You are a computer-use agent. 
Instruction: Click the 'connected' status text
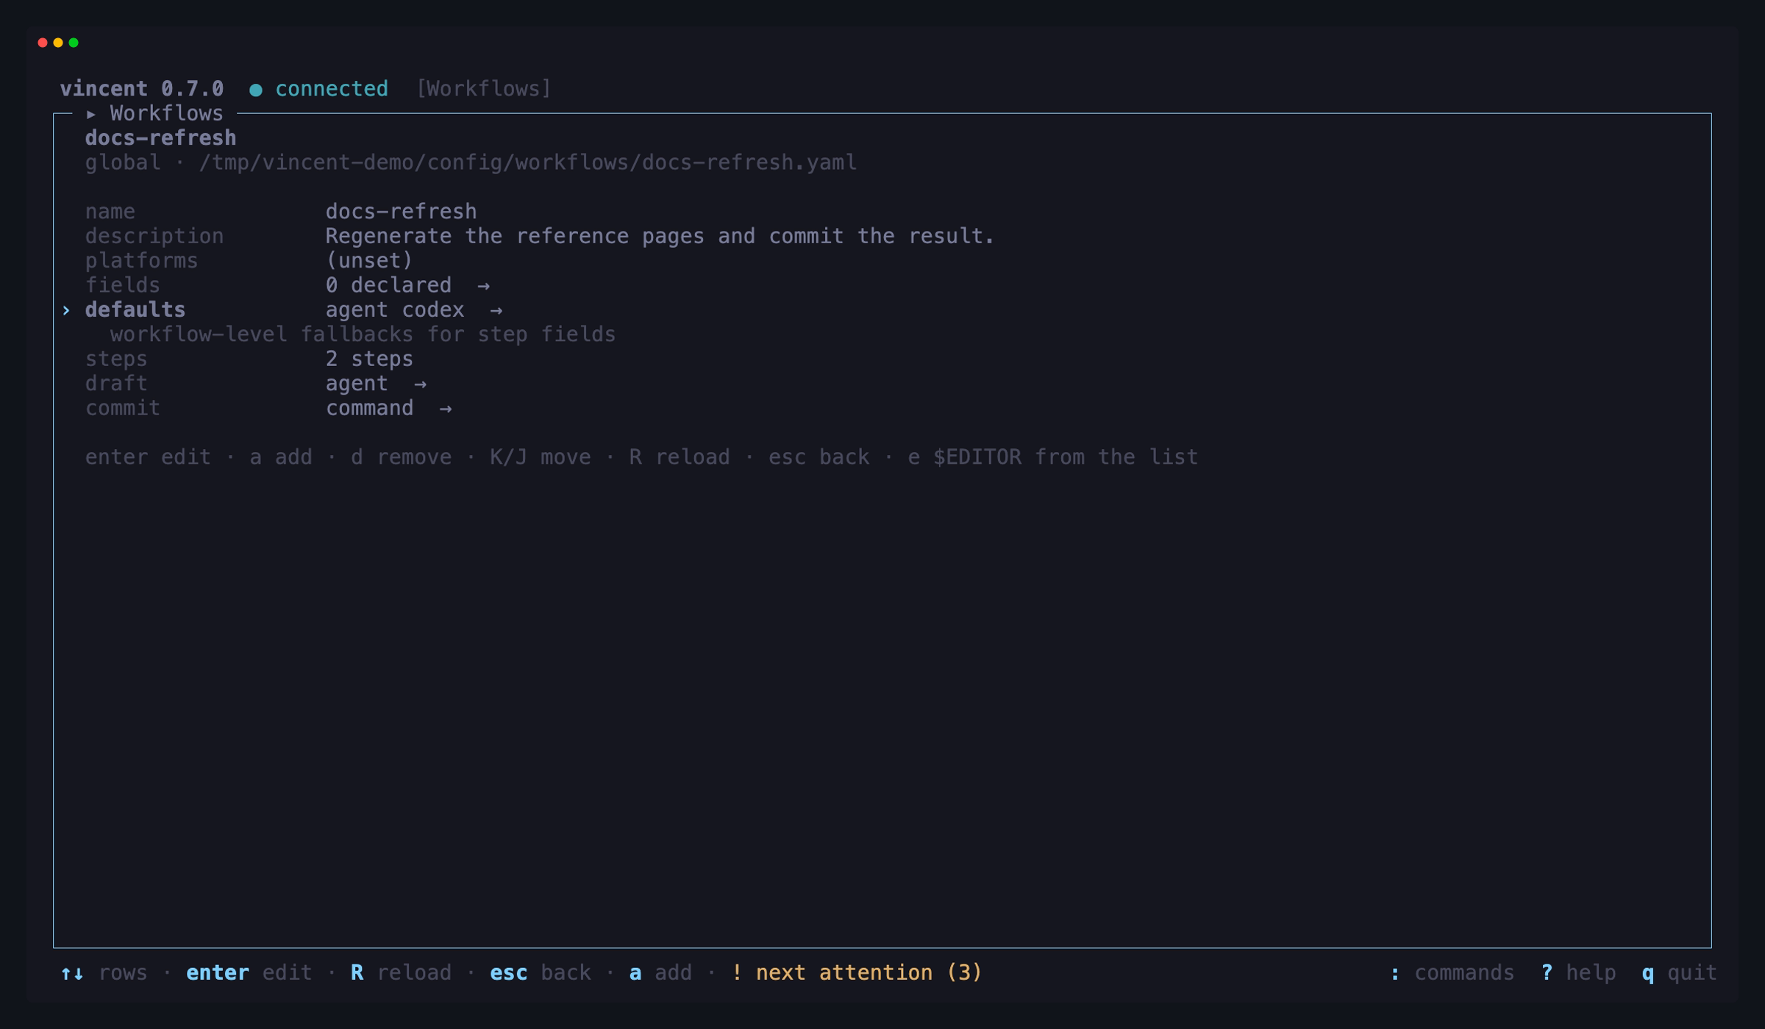331,89
